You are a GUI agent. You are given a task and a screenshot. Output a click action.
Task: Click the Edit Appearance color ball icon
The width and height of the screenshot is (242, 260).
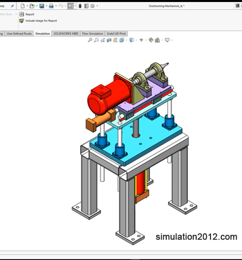151,40
